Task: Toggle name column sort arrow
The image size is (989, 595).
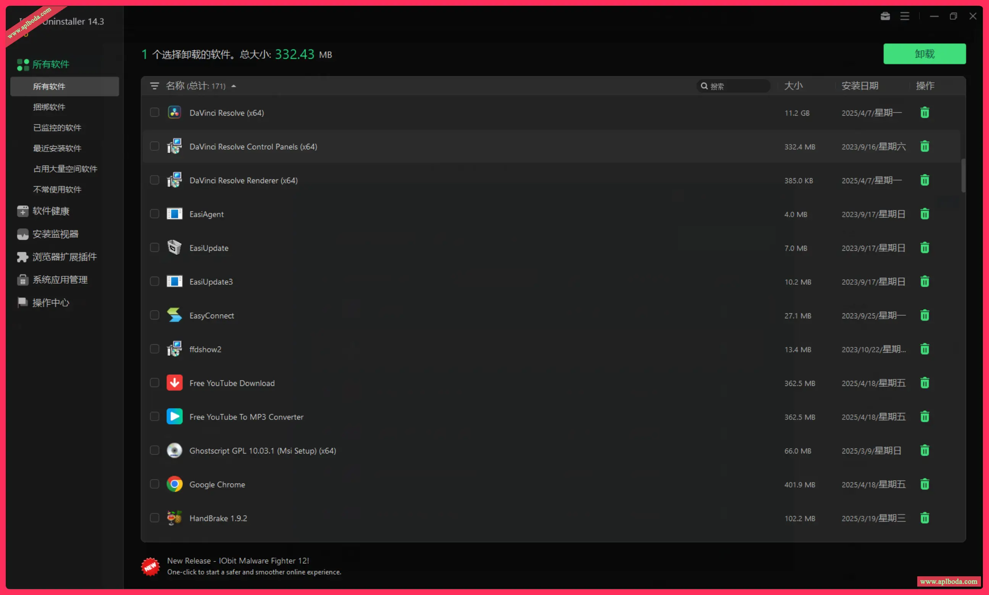Action: pyautogui.click(x=234, y=86)
